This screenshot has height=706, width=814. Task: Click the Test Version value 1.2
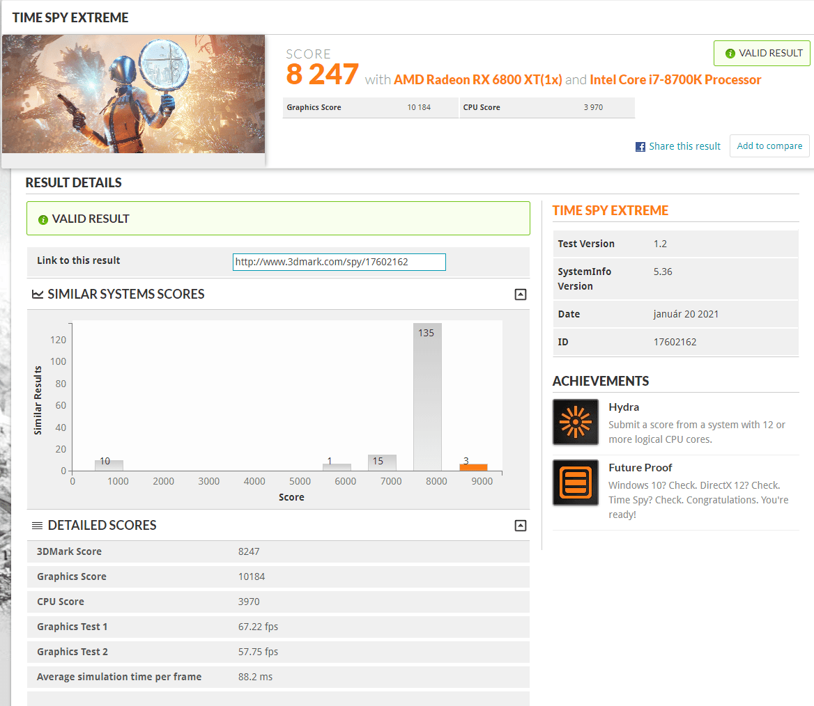[661, 244]
